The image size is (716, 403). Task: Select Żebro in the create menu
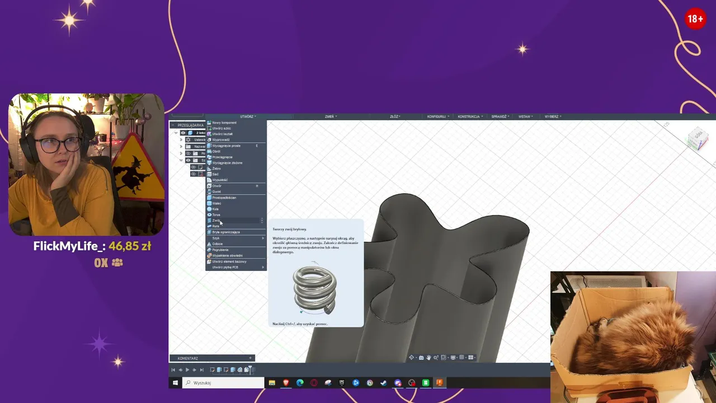pos(236,168)
